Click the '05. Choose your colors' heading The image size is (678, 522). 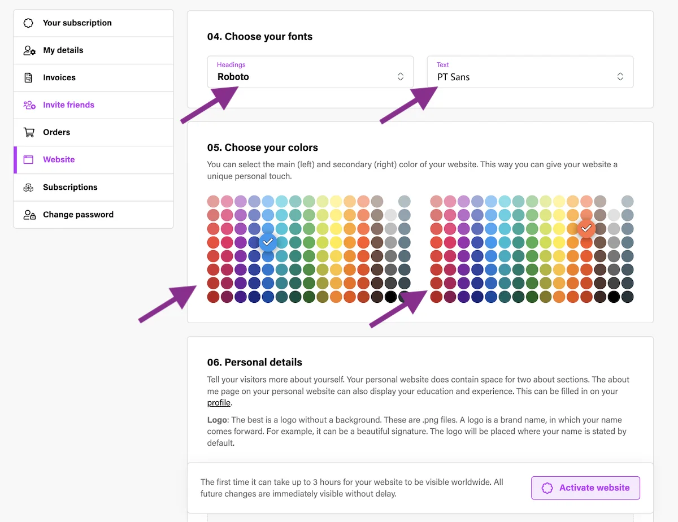tap(263, 147)
